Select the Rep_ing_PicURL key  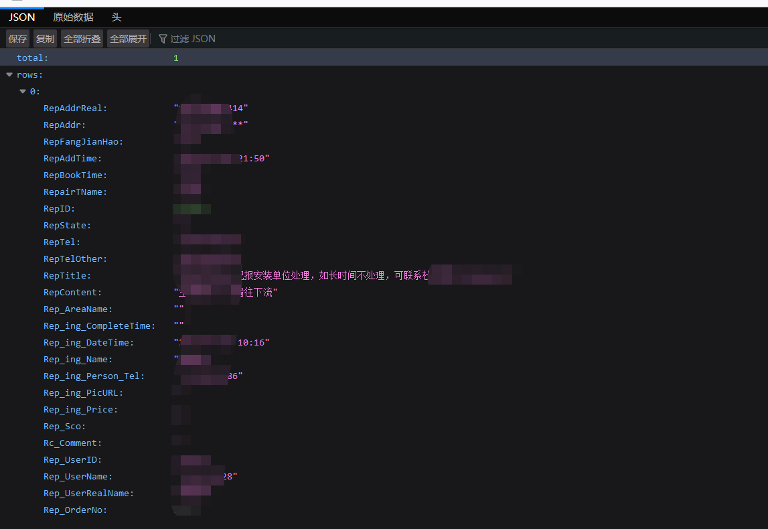[83, 393]
